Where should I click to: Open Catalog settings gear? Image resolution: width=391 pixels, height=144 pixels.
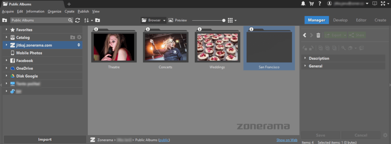tap(79, 37)
